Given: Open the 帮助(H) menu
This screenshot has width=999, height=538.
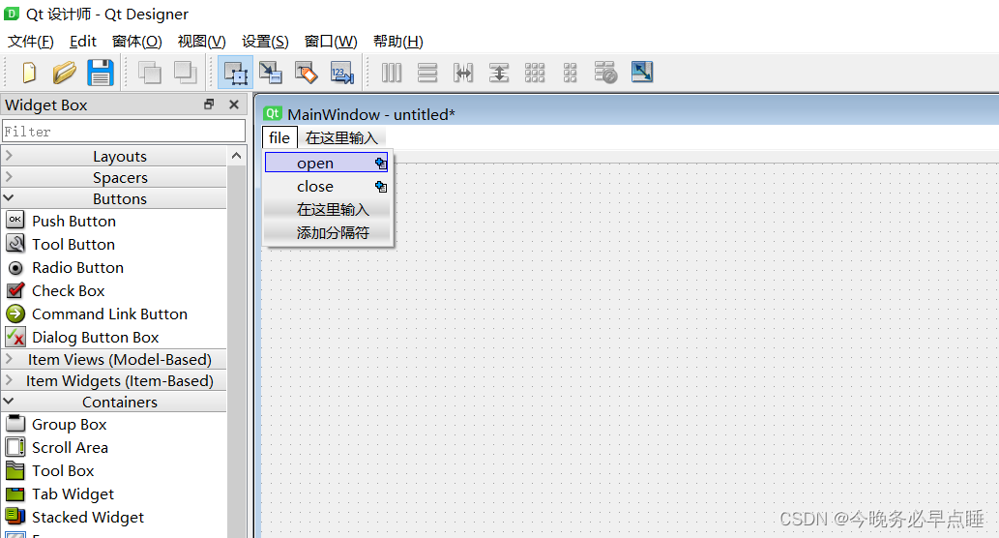Looking at the screenshot, I should point(398,42).
